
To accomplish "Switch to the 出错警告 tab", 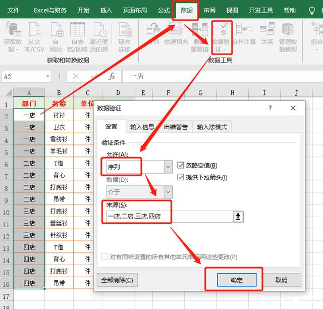I will (x=176, y=127).
